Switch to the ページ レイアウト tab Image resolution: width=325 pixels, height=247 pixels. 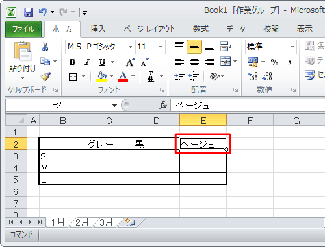click(149, 29)
